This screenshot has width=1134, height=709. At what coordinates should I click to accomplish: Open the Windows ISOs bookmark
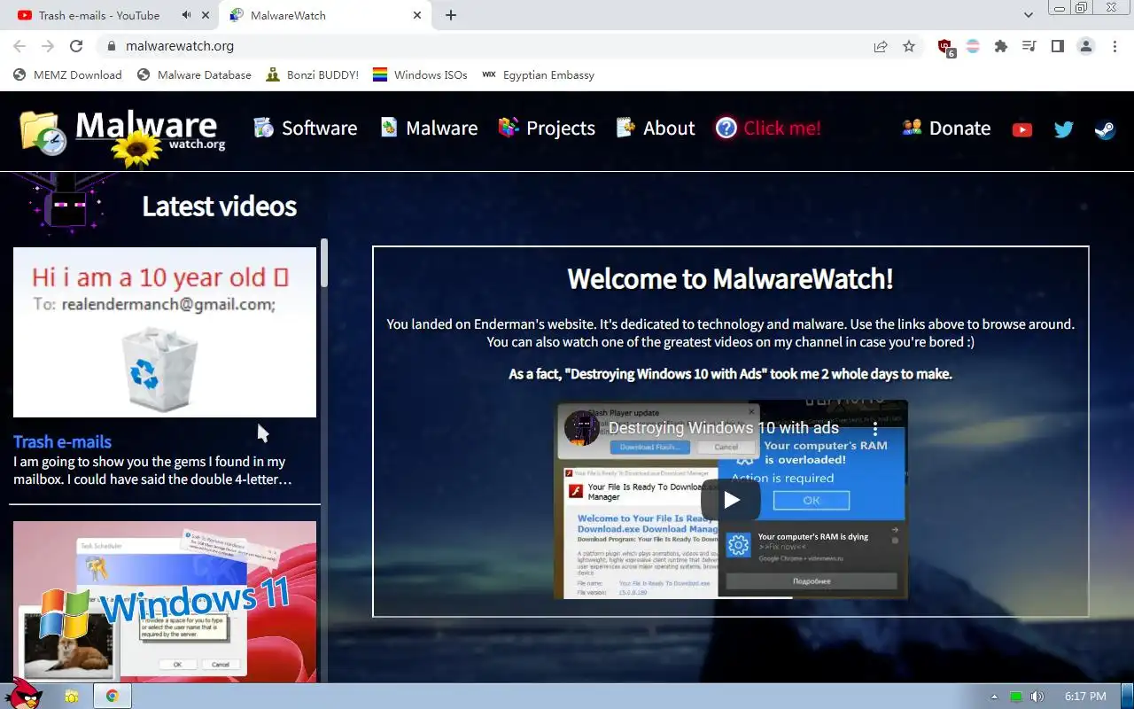420,75
